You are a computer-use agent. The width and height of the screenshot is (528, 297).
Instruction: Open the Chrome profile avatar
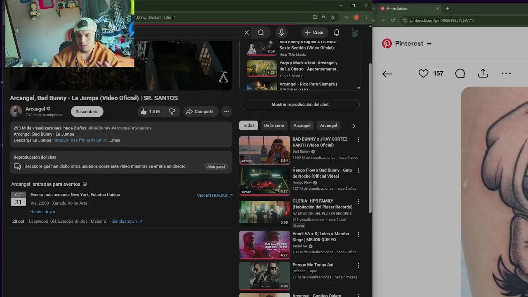(356, 17)
